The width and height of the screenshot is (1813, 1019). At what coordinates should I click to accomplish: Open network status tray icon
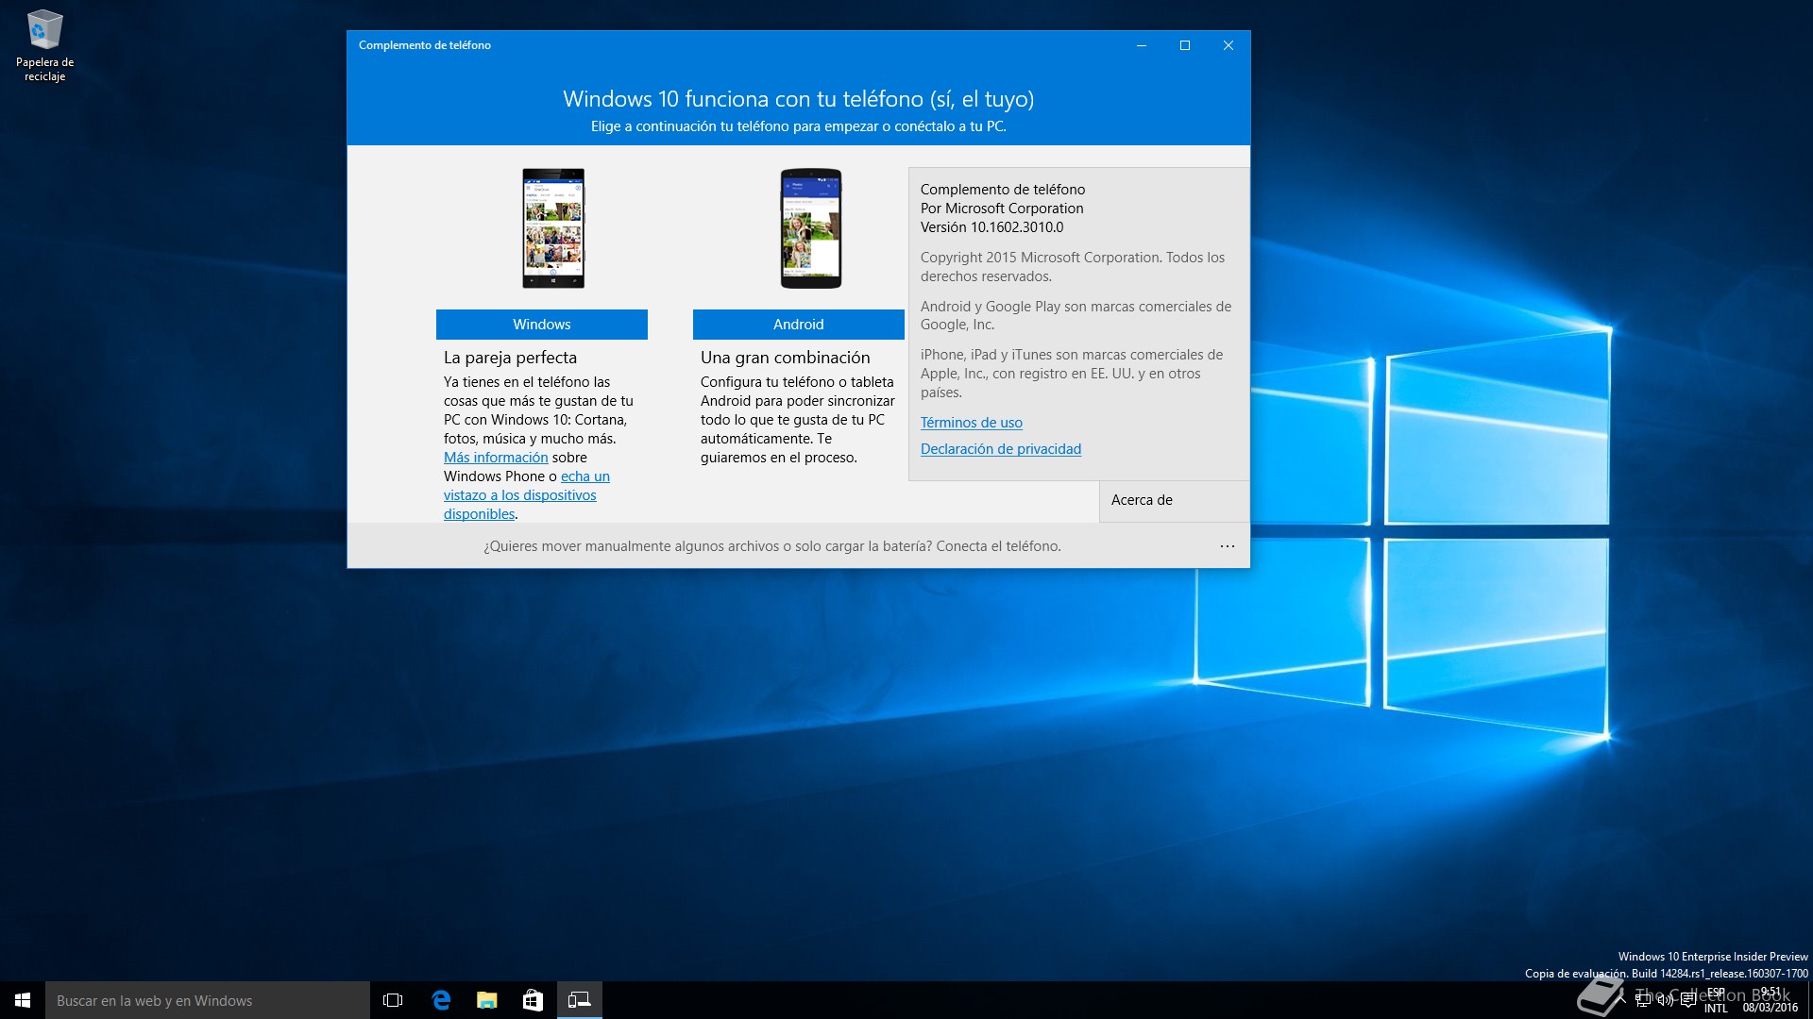[x=1644, y=1000]
